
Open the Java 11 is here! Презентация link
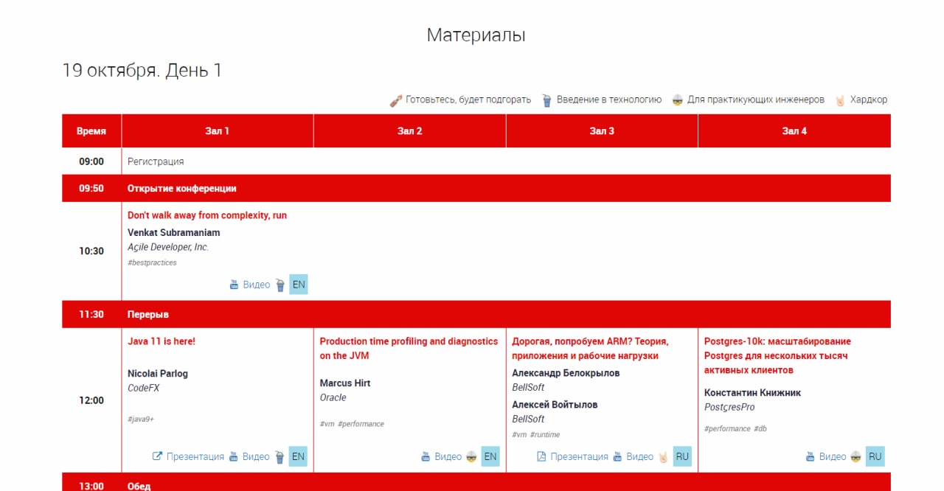[x=195, y=456]
